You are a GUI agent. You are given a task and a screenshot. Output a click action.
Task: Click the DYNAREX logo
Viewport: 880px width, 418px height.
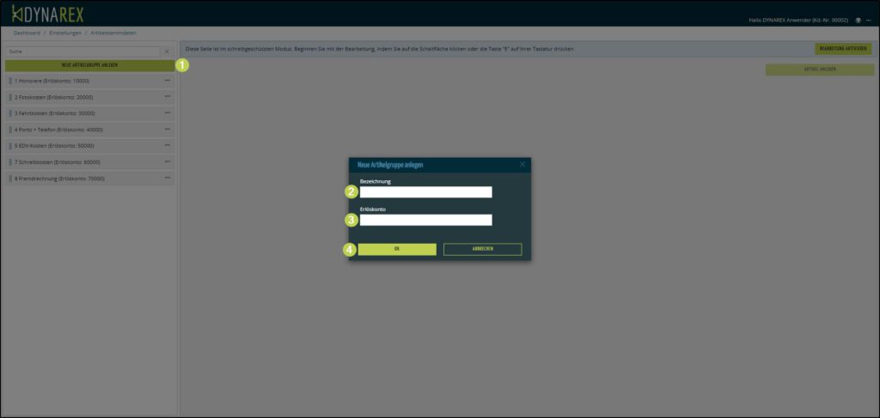[47, 14]
